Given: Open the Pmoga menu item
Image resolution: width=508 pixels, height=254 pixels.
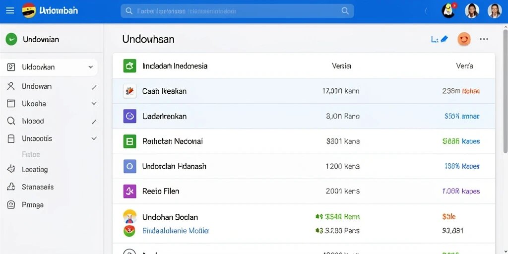Looking at the screenshot, I should click(x=32, y=205).
